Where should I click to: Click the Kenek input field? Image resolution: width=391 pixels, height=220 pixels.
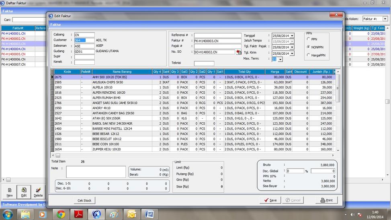84,62
